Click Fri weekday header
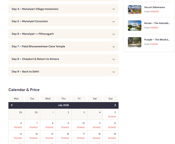This screenshot has height=144, width=175. tap(79, 98)
